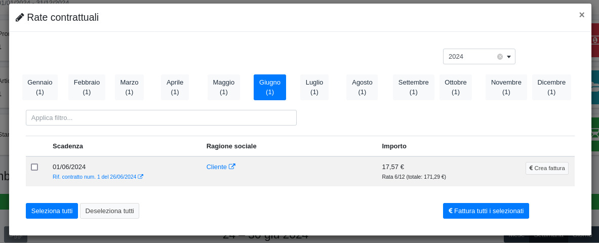Go to the Settembre tab
Screen dimensions: 599x243
(413, 87)
